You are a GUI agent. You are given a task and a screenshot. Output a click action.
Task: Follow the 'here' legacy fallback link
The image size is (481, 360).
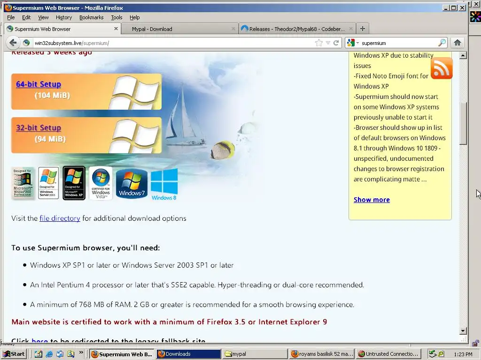click(39, 340)
